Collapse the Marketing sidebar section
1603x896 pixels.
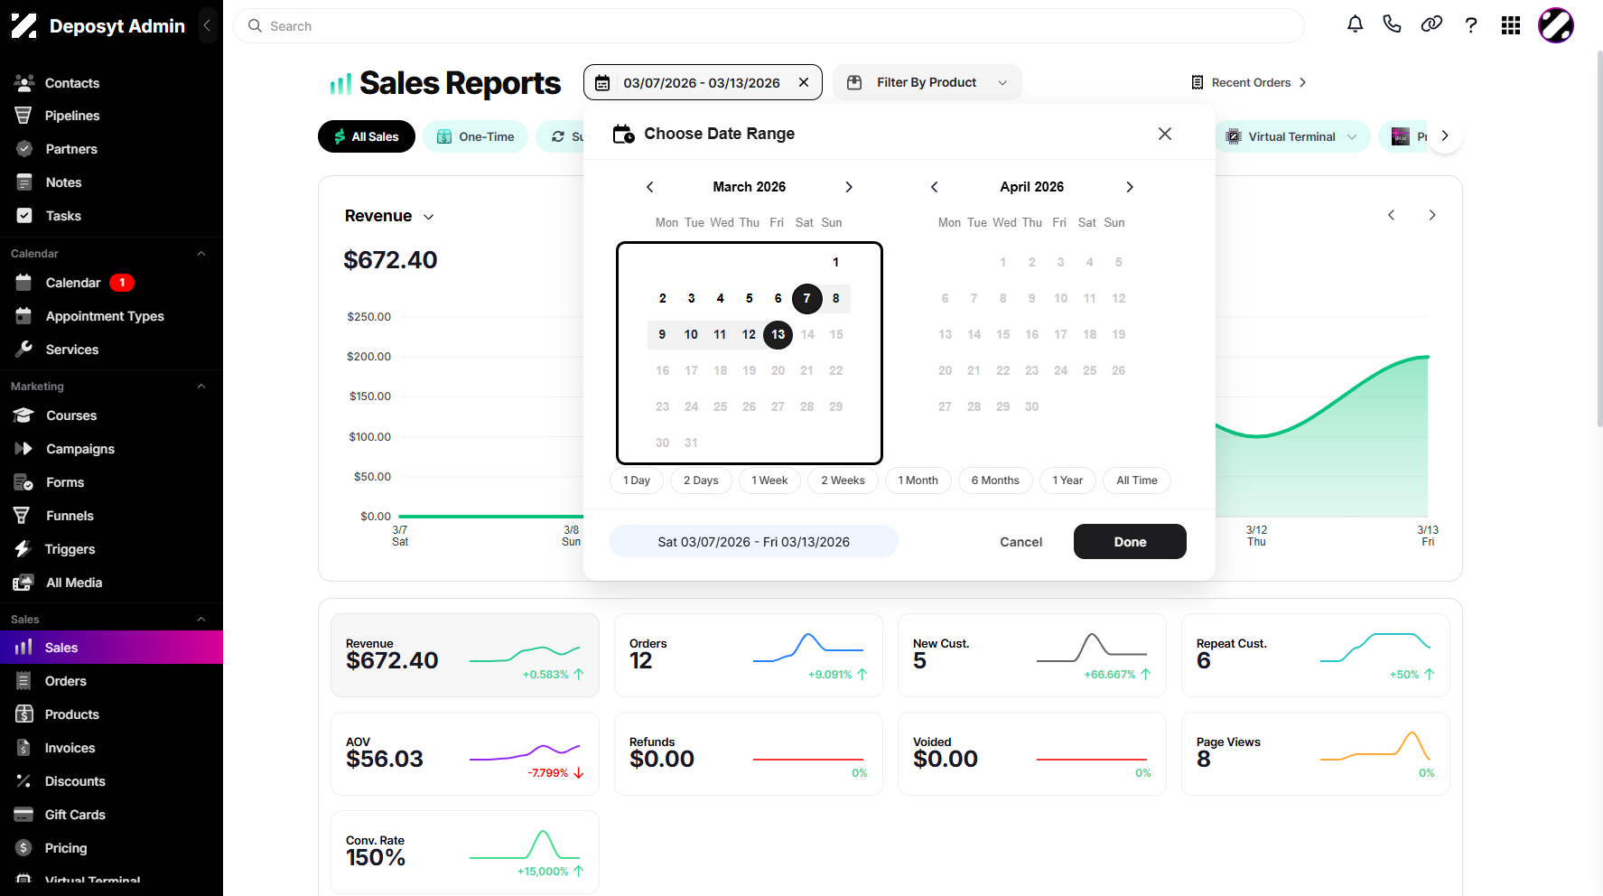click(201, 387)
